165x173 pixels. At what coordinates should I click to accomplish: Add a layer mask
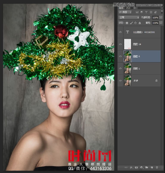[x=136, y=167]
